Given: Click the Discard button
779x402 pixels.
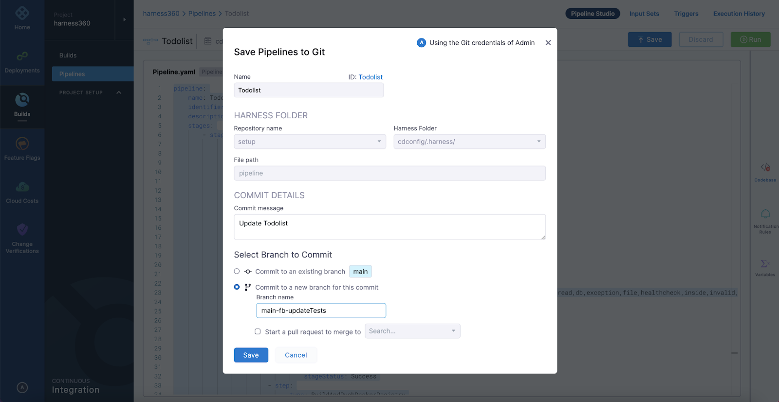Looking at the screenshot, I should click(701, 39).
